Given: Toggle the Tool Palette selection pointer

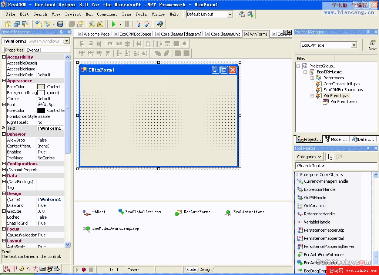Looking at the screenshot, I should (330, 157).
